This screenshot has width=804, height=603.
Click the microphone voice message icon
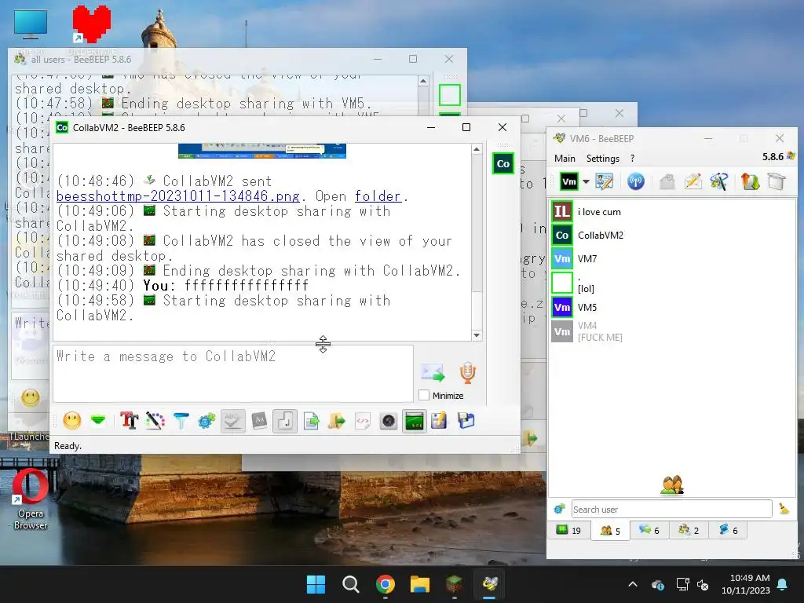(467, 373)
